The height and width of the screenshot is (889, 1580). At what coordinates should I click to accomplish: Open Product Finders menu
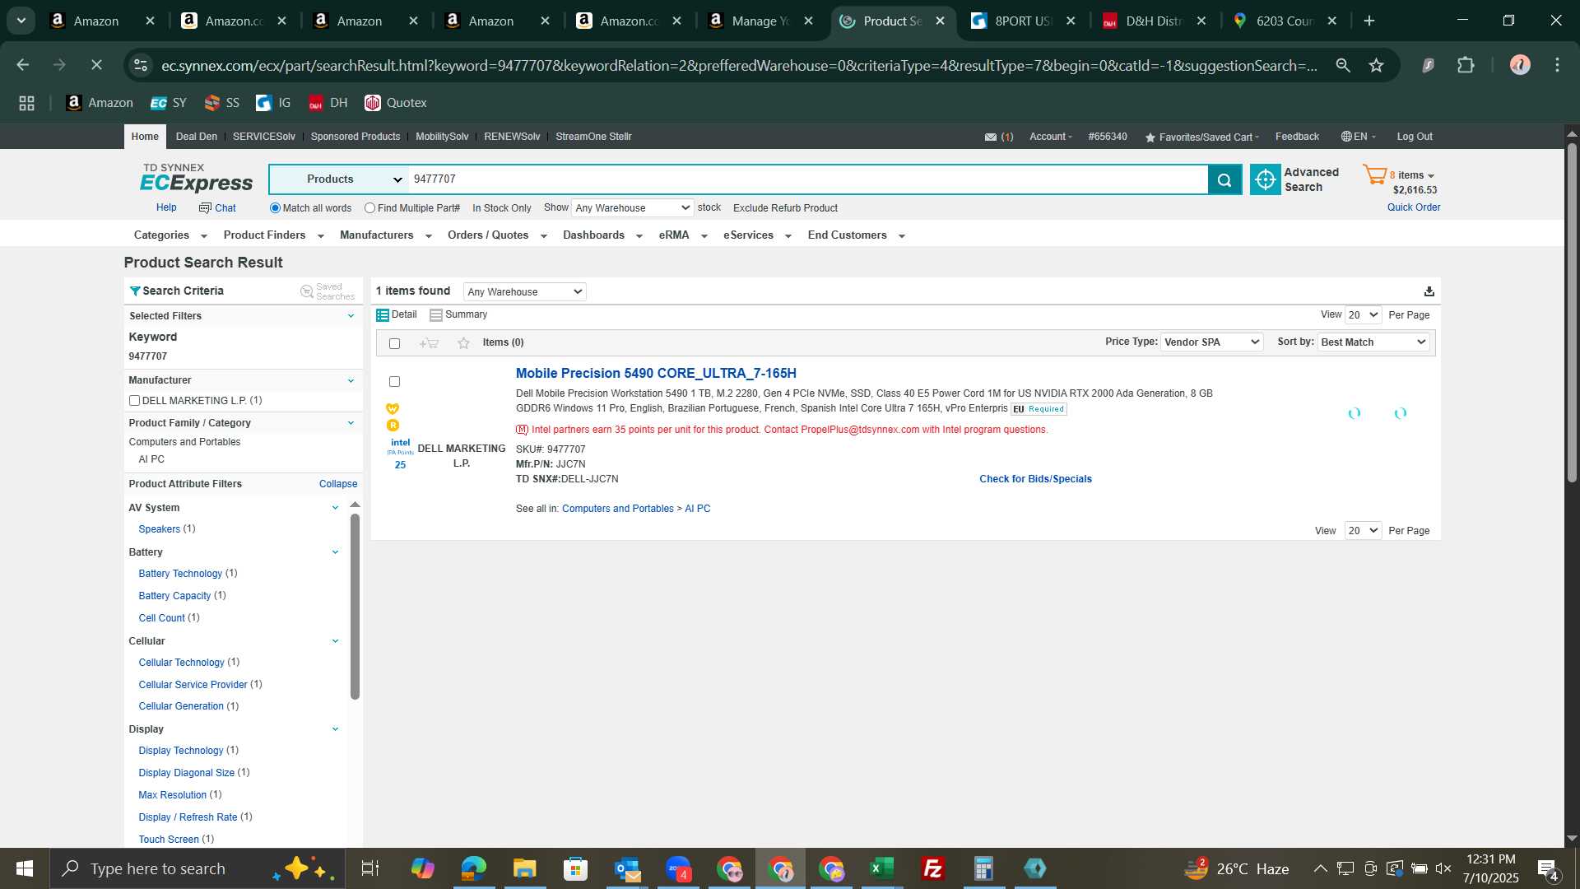point(274,235)
